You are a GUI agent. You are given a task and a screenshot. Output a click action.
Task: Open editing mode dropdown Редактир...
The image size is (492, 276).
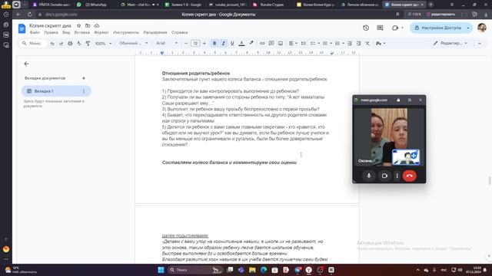point(450,43)
